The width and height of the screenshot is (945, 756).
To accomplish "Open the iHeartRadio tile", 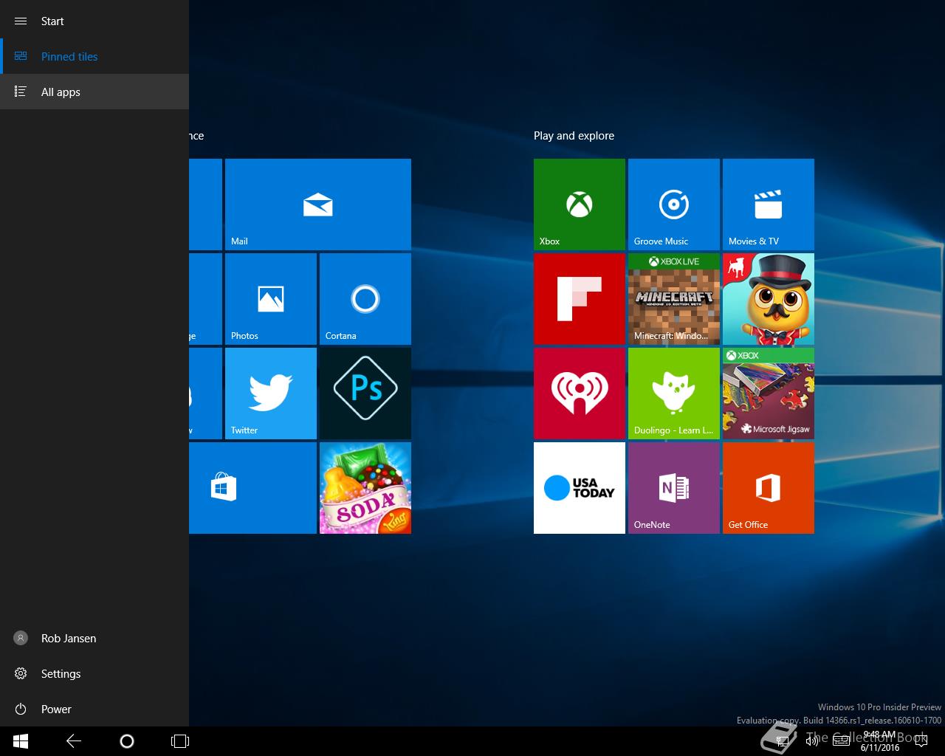I will coord(580,394).
